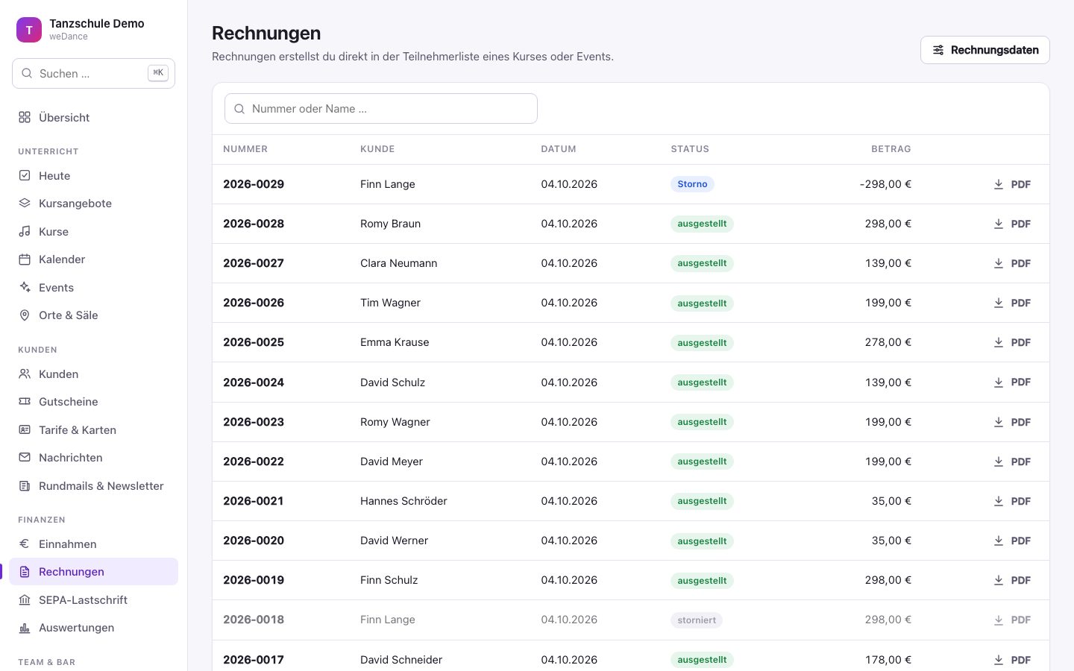Click the Storno status badge
This screenshot has width=1074, height=671.
[692, 184]
